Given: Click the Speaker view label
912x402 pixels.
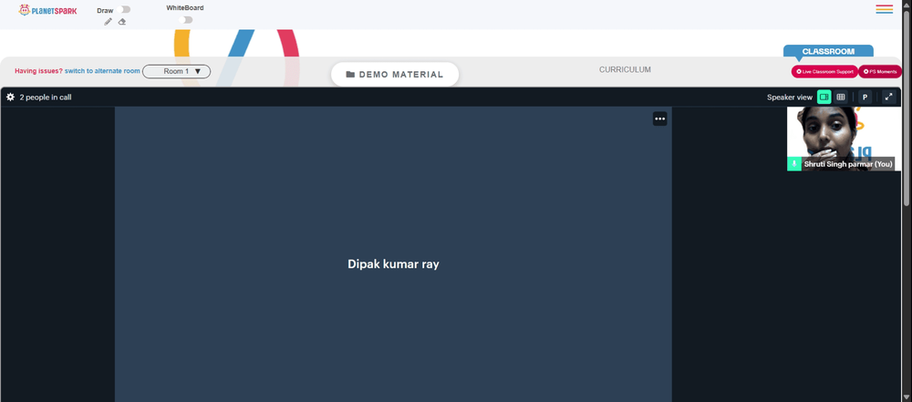Looking at the screenshot, I should [x=789, y=98].
